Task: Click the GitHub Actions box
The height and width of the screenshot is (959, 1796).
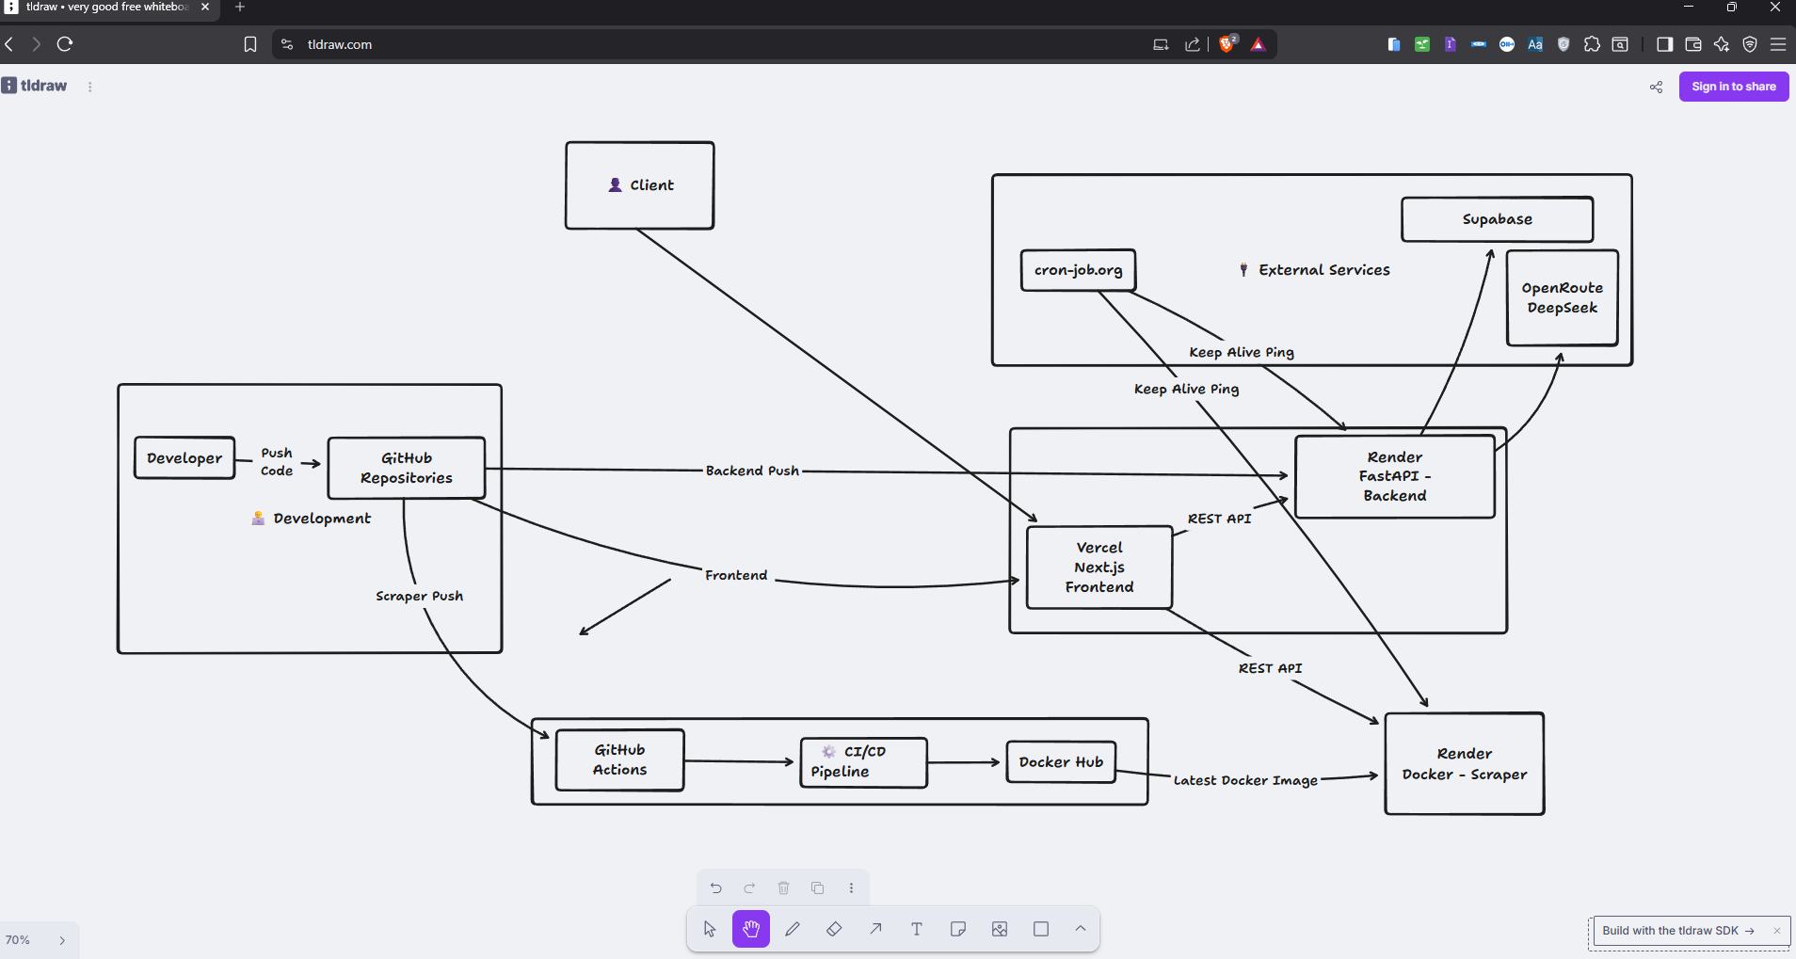Action: pos(619,759)
